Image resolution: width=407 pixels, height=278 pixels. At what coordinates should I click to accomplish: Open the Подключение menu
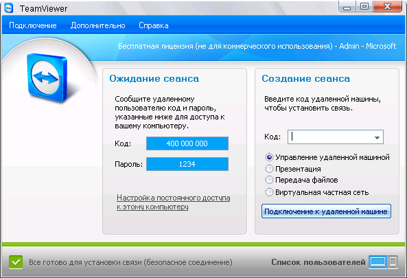pyautogui.click(x=33, y=25)
